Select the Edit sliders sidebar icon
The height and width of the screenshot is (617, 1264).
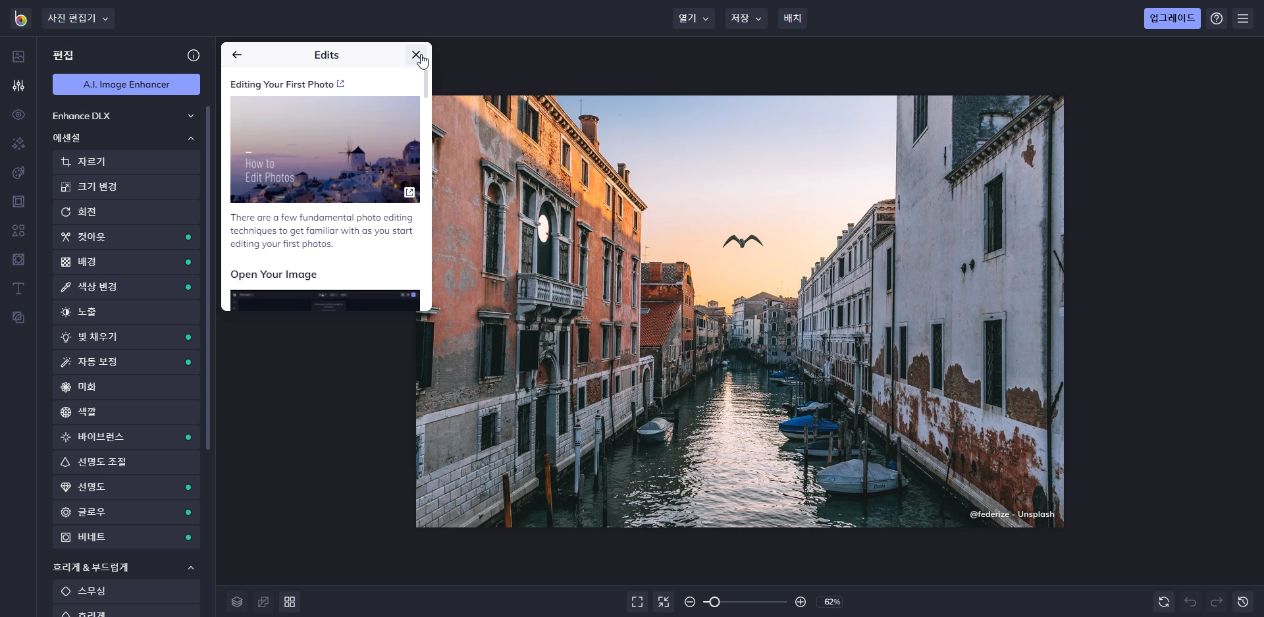tap(18, 86)
